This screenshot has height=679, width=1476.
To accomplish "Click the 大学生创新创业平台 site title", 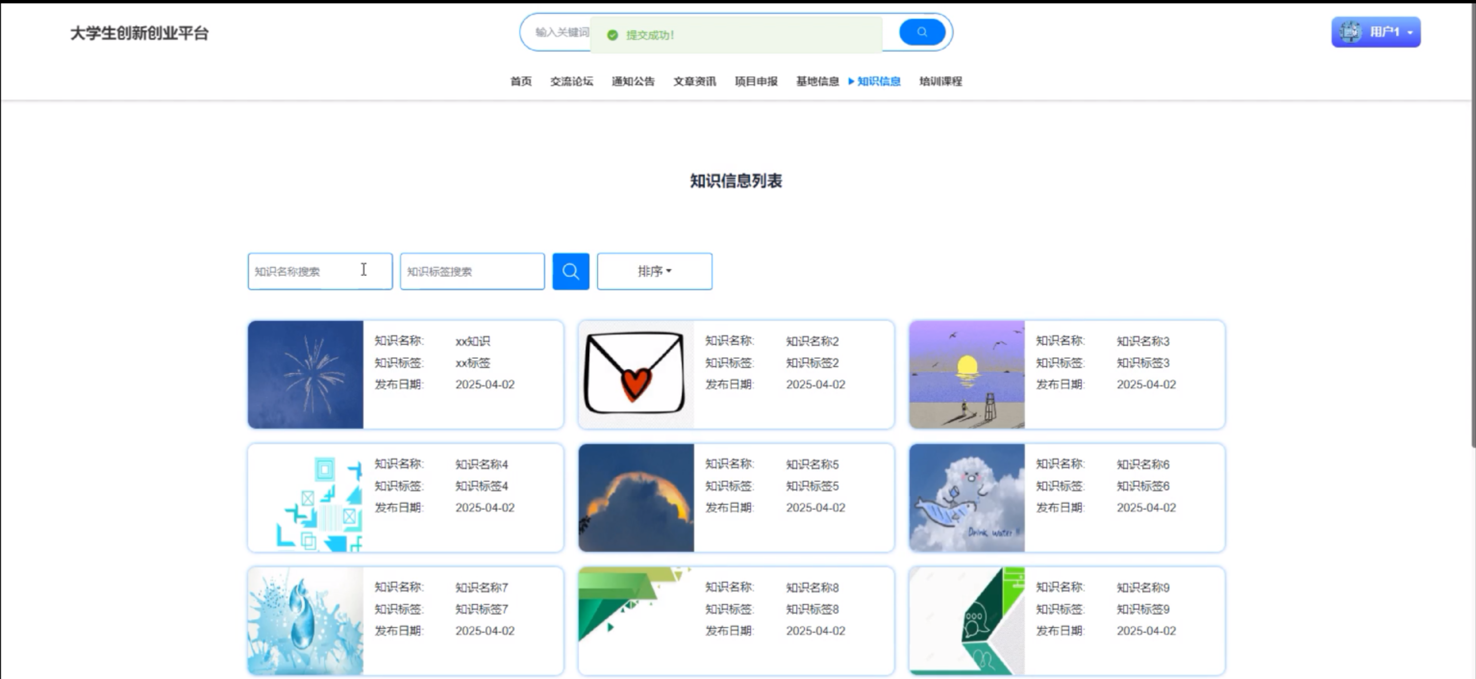I will pyautogui.click(x=139, y=33).
